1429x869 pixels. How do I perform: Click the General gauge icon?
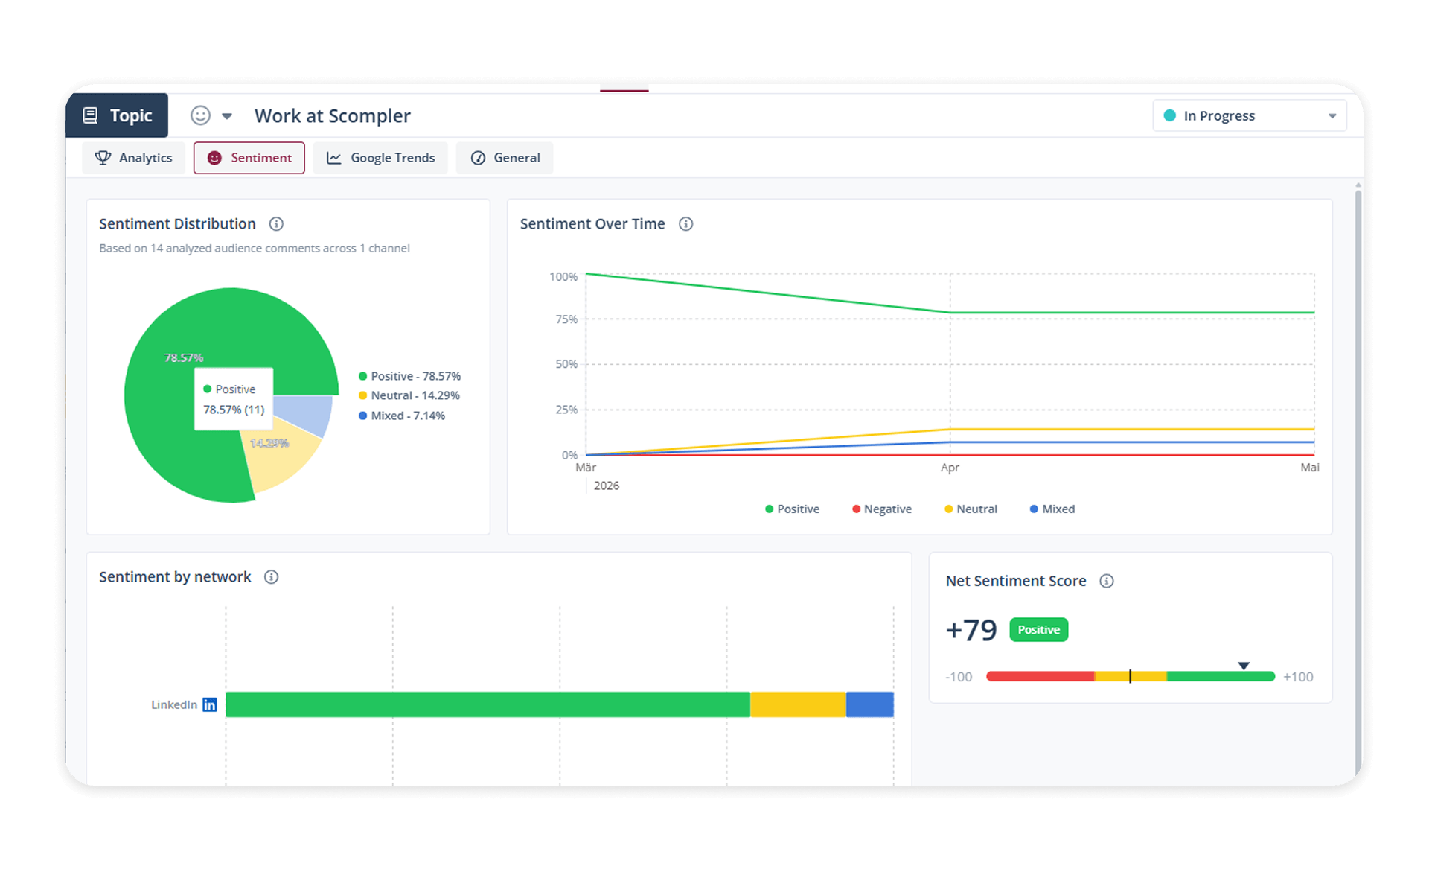478,158
